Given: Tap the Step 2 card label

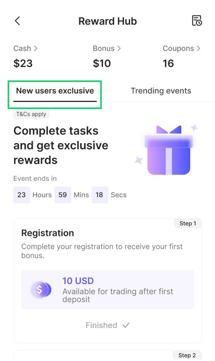Looking at the screenshot, I should (187, 355).
